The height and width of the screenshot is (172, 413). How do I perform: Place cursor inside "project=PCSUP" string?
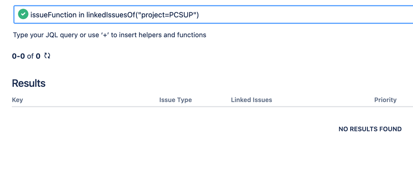167,15
